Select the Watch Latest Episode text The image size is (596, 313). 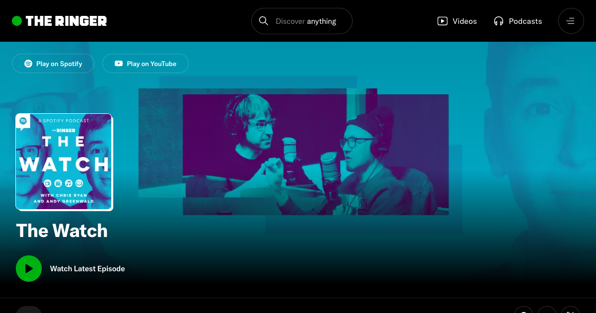pos(87,269)
